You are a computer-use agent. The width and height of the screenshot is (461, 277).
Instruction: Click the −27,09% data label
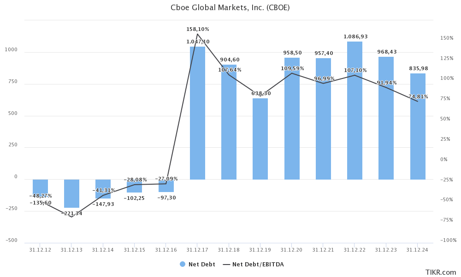166,179
